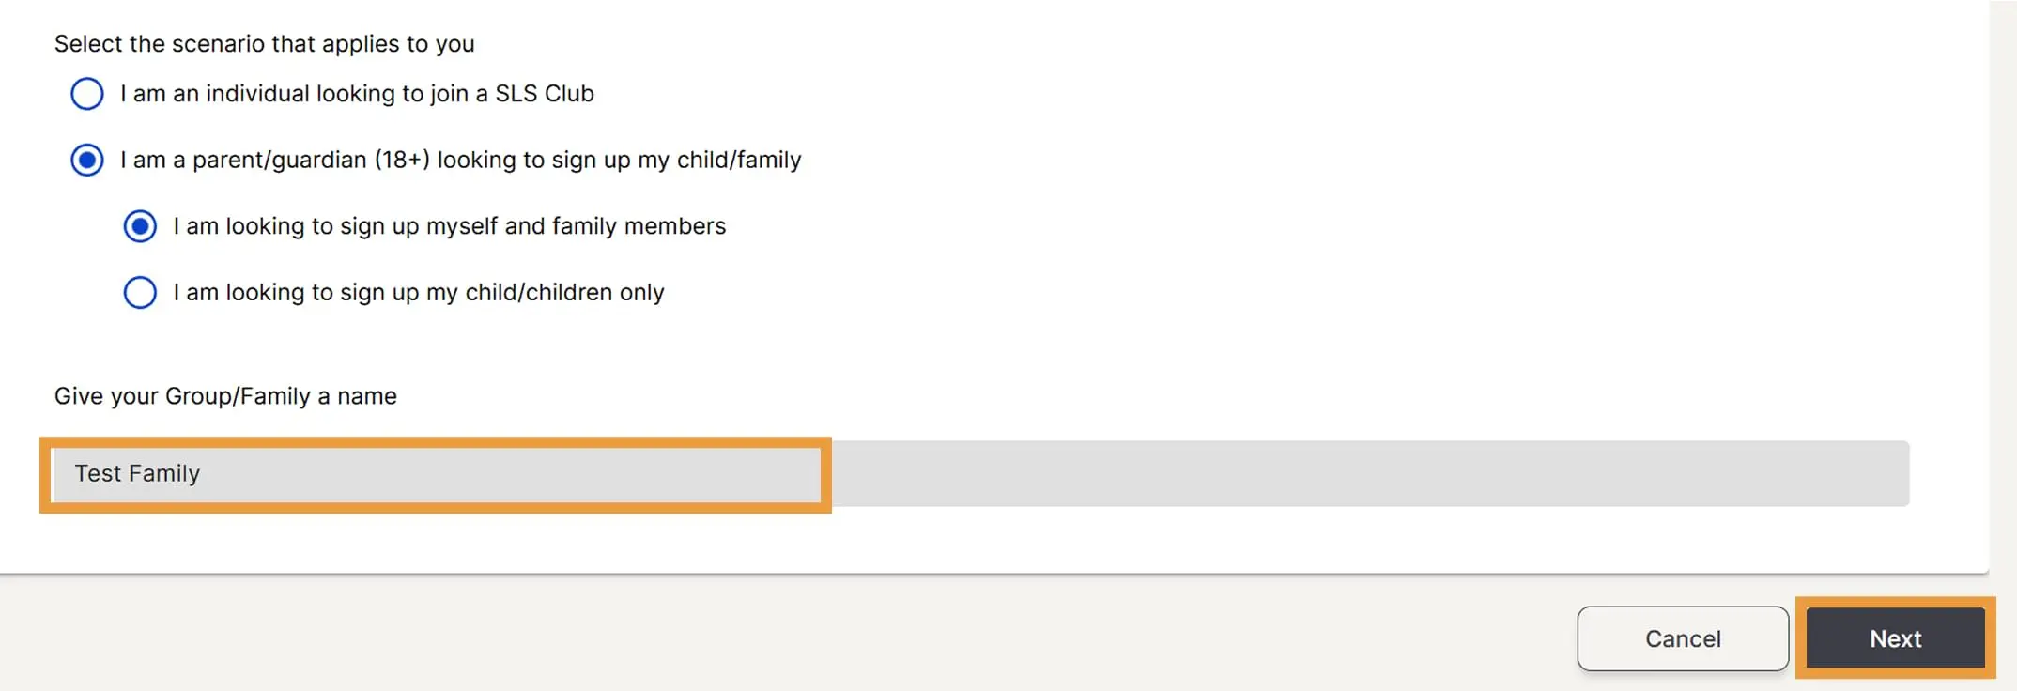Select the individual joining SLS Club radio button
Screen dimensions: 2017x691
(87, 94)
